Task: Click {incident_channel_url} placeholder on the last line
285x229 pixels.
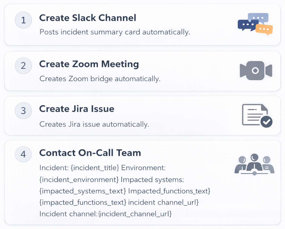Action: 135,213
